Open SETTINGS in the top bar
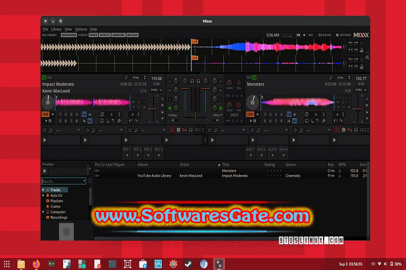The width and height of the screenshot is (406, 270). pos(343,35)
